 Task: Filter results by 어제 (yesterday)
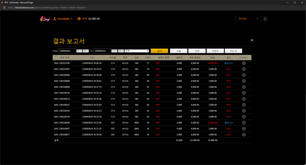tap(197, 51)
